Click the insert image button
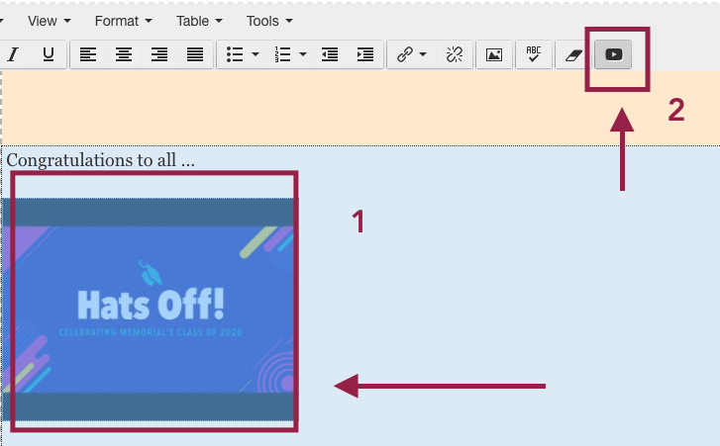Screen dimensions: 720x446 click(x=494, y=54)
